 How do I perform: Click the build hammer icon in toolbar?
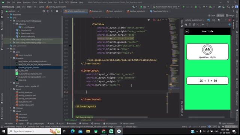pyautogui.click(x=133, y=7)
